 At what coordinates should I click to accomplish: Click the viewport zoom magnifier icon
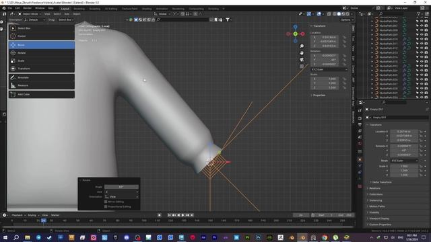pos(302,46)
